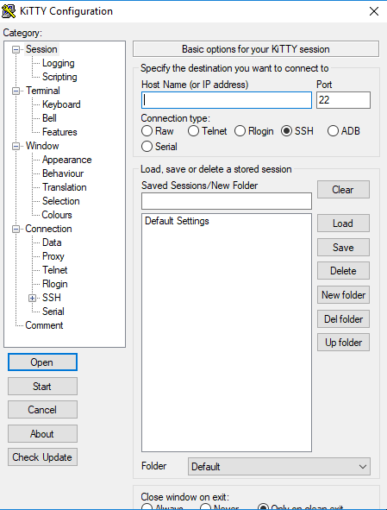Click the Check Update button
This screenshot has height=510, width=387.
coord(42,457)
